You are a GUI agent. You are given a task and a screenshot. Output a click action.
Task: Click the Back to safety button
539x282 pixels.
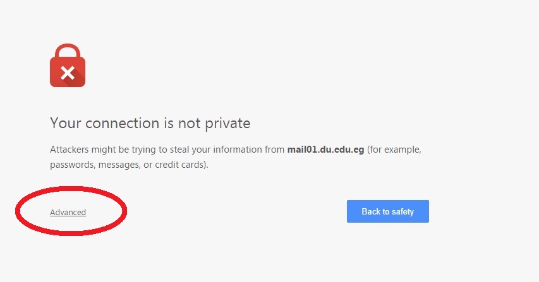[x=388, y=211]
